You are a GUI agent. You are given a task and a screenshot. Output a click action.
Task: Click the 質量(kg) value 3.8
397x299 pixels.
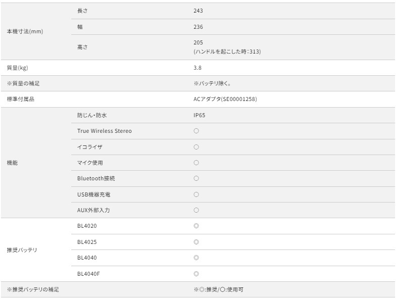click(x=197, y=68)
